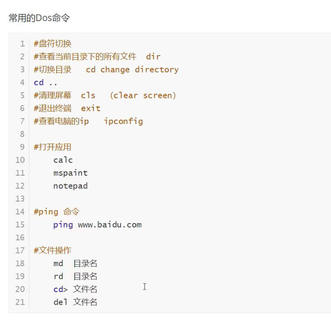The width and height of the screenshot is (331, 336).
Task: Click the notepad command
Action: click(70, 186)
